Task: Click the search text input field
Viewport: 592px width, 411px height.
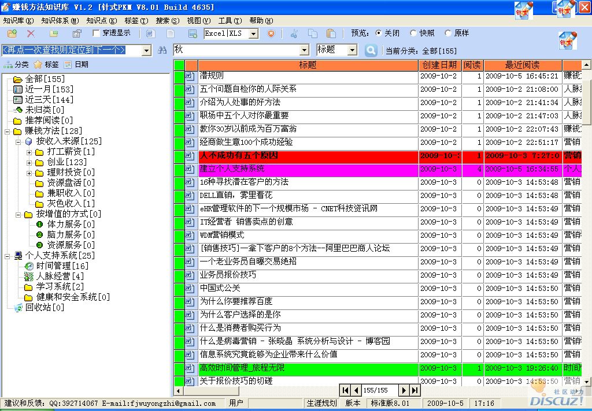Action: (x=242, y=50)
